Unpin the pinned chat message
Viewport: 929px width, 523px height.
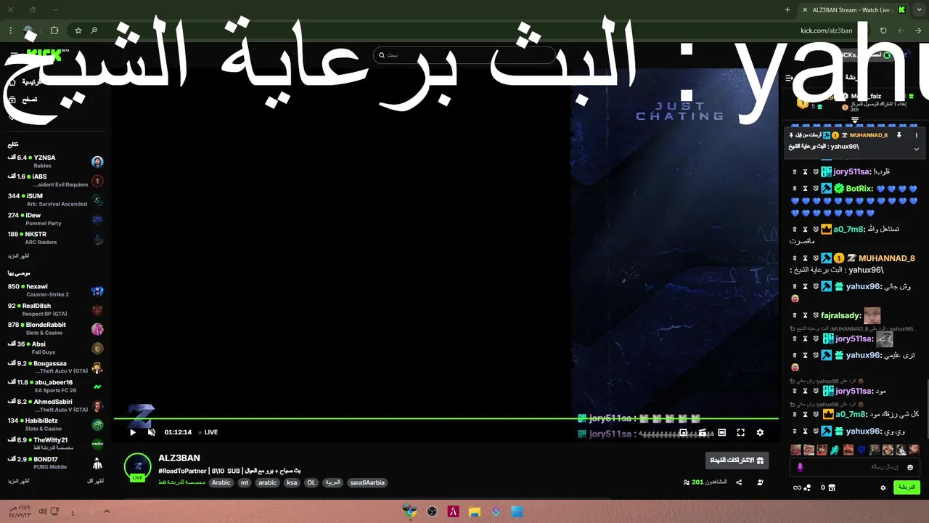point(899,135)
